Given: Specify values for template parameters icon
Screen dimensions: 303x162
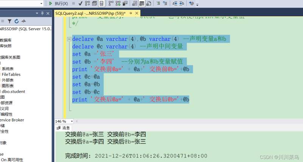Looking at the screenshot, I should [x=191, y=3].
